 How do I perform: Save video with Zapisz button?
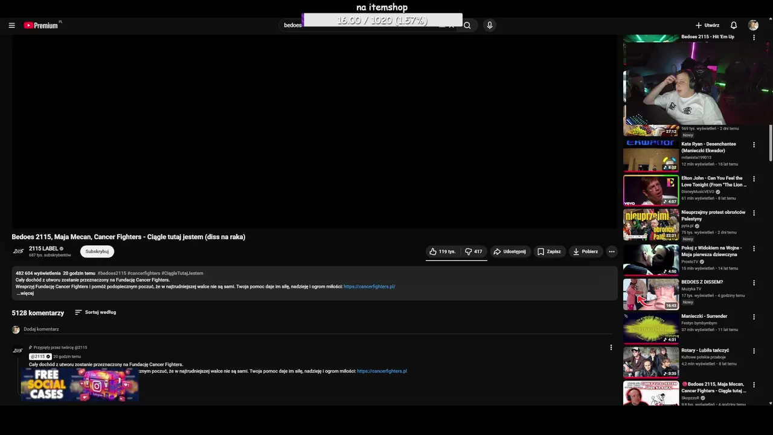click(549, 251)
